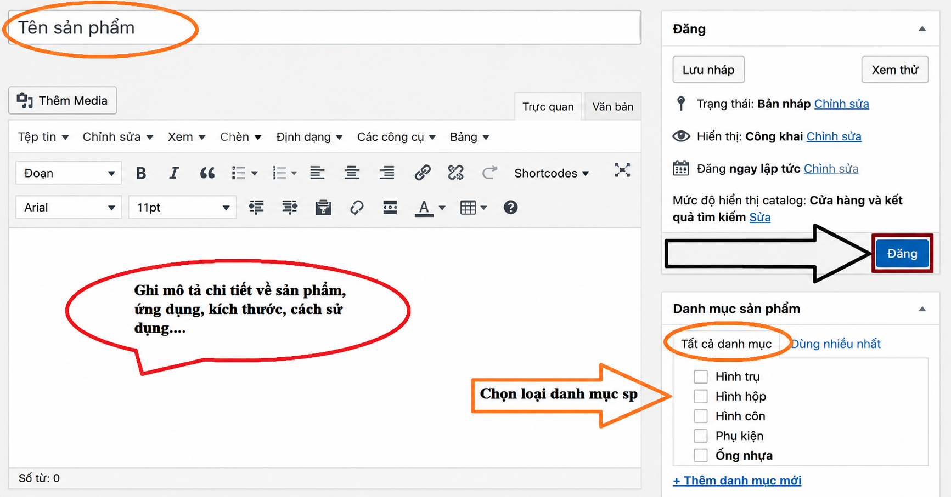Open the Arial font family dropdown
Image resolution: width=951 pixels, height=497 pixels.
(x=69, y=208)
